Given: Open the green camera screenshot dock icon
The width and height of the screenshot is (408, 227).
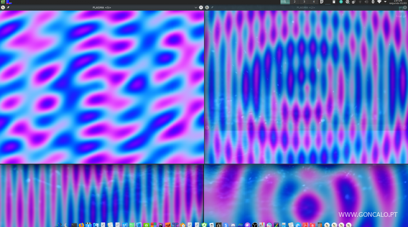Looking at the screenshot, I should [146, 224].
